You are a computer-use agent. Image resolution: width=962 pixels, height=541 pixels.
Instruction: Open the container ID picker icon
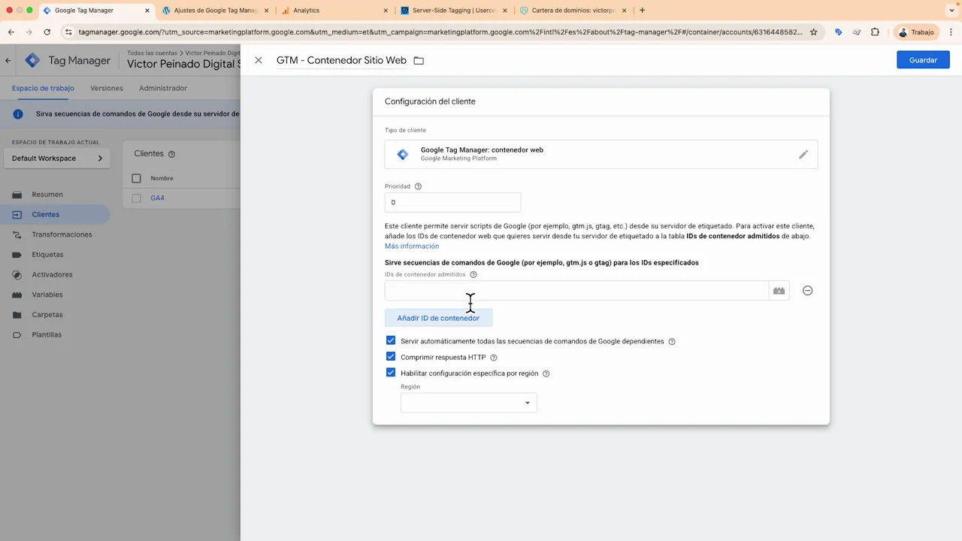[779, 291]
